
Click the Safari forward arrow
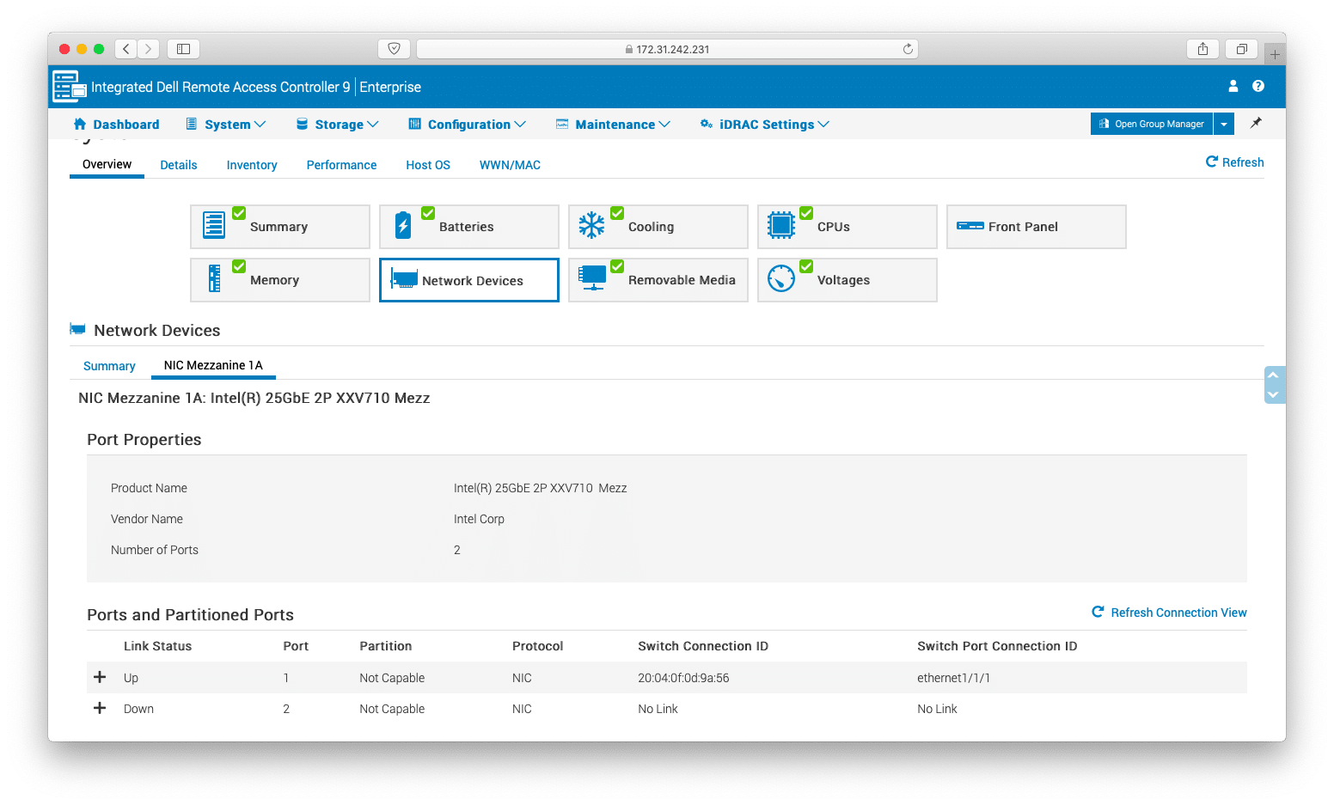(x=148, y=49)
